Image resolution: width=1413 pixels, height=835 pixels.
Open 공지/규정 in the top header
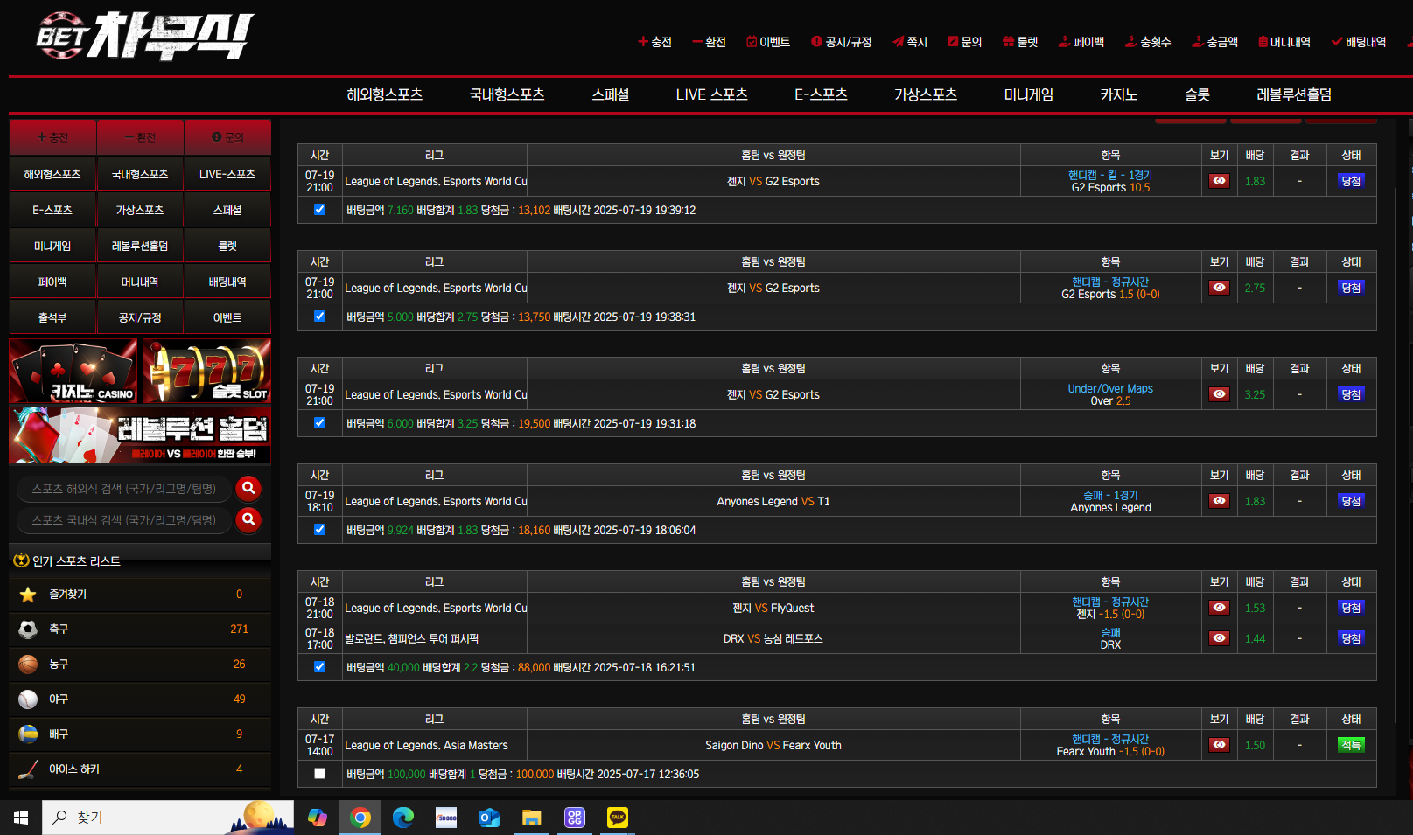click(x=841, y=42)
